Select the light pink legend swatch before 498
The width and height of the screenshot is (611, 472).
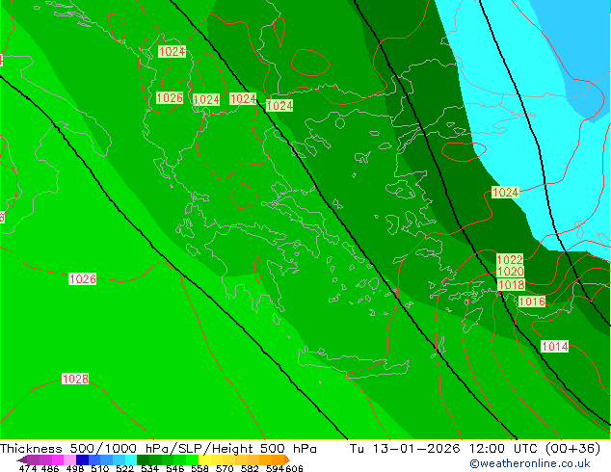(x=69, y=459)
